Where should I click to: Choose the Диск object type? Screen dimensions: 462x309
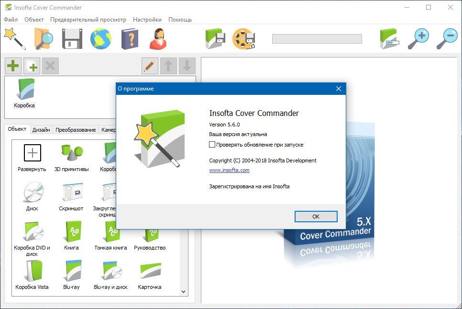click(32, 197)
